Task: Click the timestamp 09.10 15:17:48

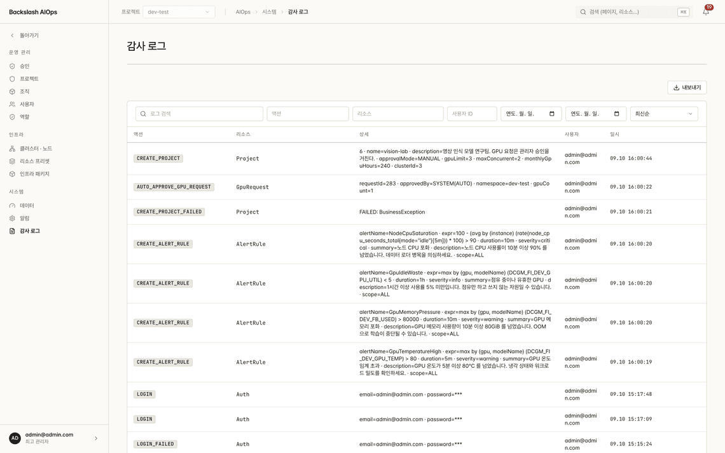Action: (x=631, y=395)
